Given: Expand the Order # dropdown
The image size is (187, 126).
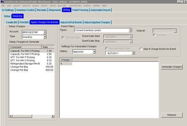Looking at the screenshot, I should [x=175, y=31].
